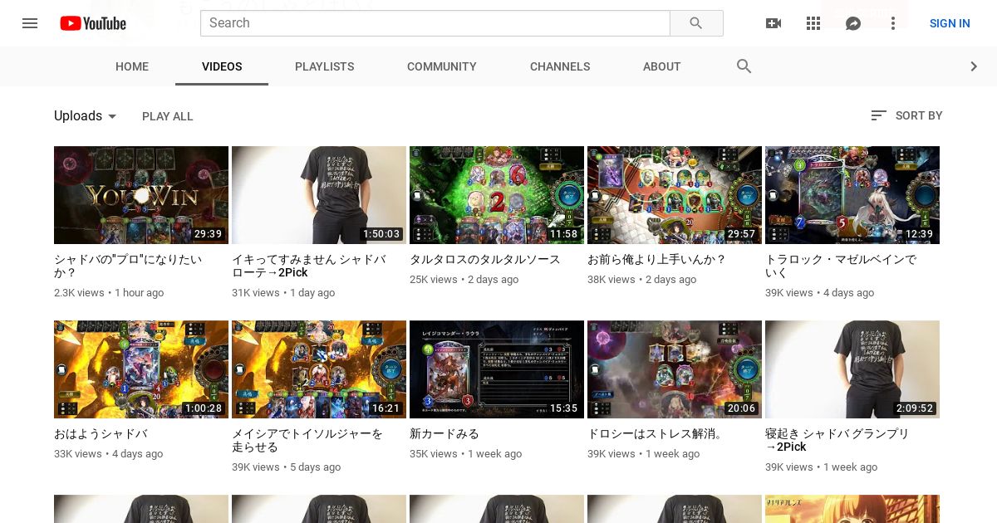This screenshot has height=523, width=997.
Task: Open the YouTube apps grid icon
Action: [813, 23]
